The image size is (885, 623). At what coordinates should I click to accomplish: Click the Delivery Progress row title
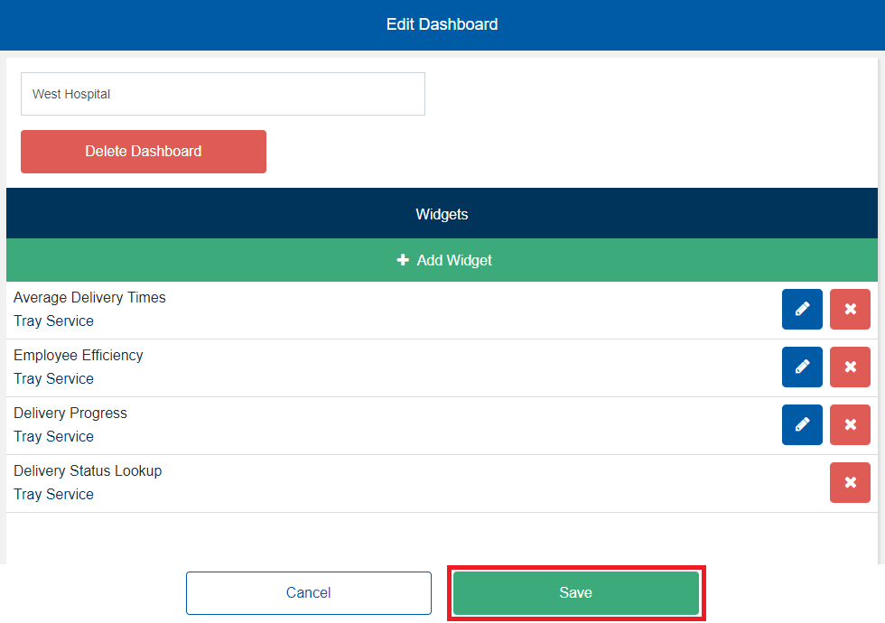coord(70,414)
